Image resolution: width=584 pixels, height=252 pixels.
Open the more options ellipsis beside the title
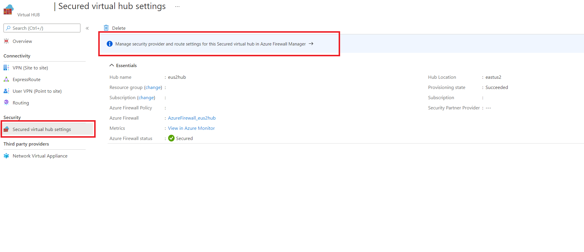tap(177, 6)
